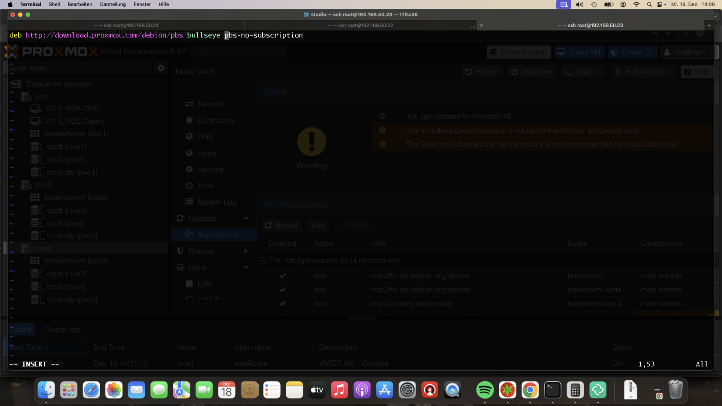This screenshot has width=722, height=406.
Task: Open Google Chrome from the Dock
Action: [x=530, y=390]
